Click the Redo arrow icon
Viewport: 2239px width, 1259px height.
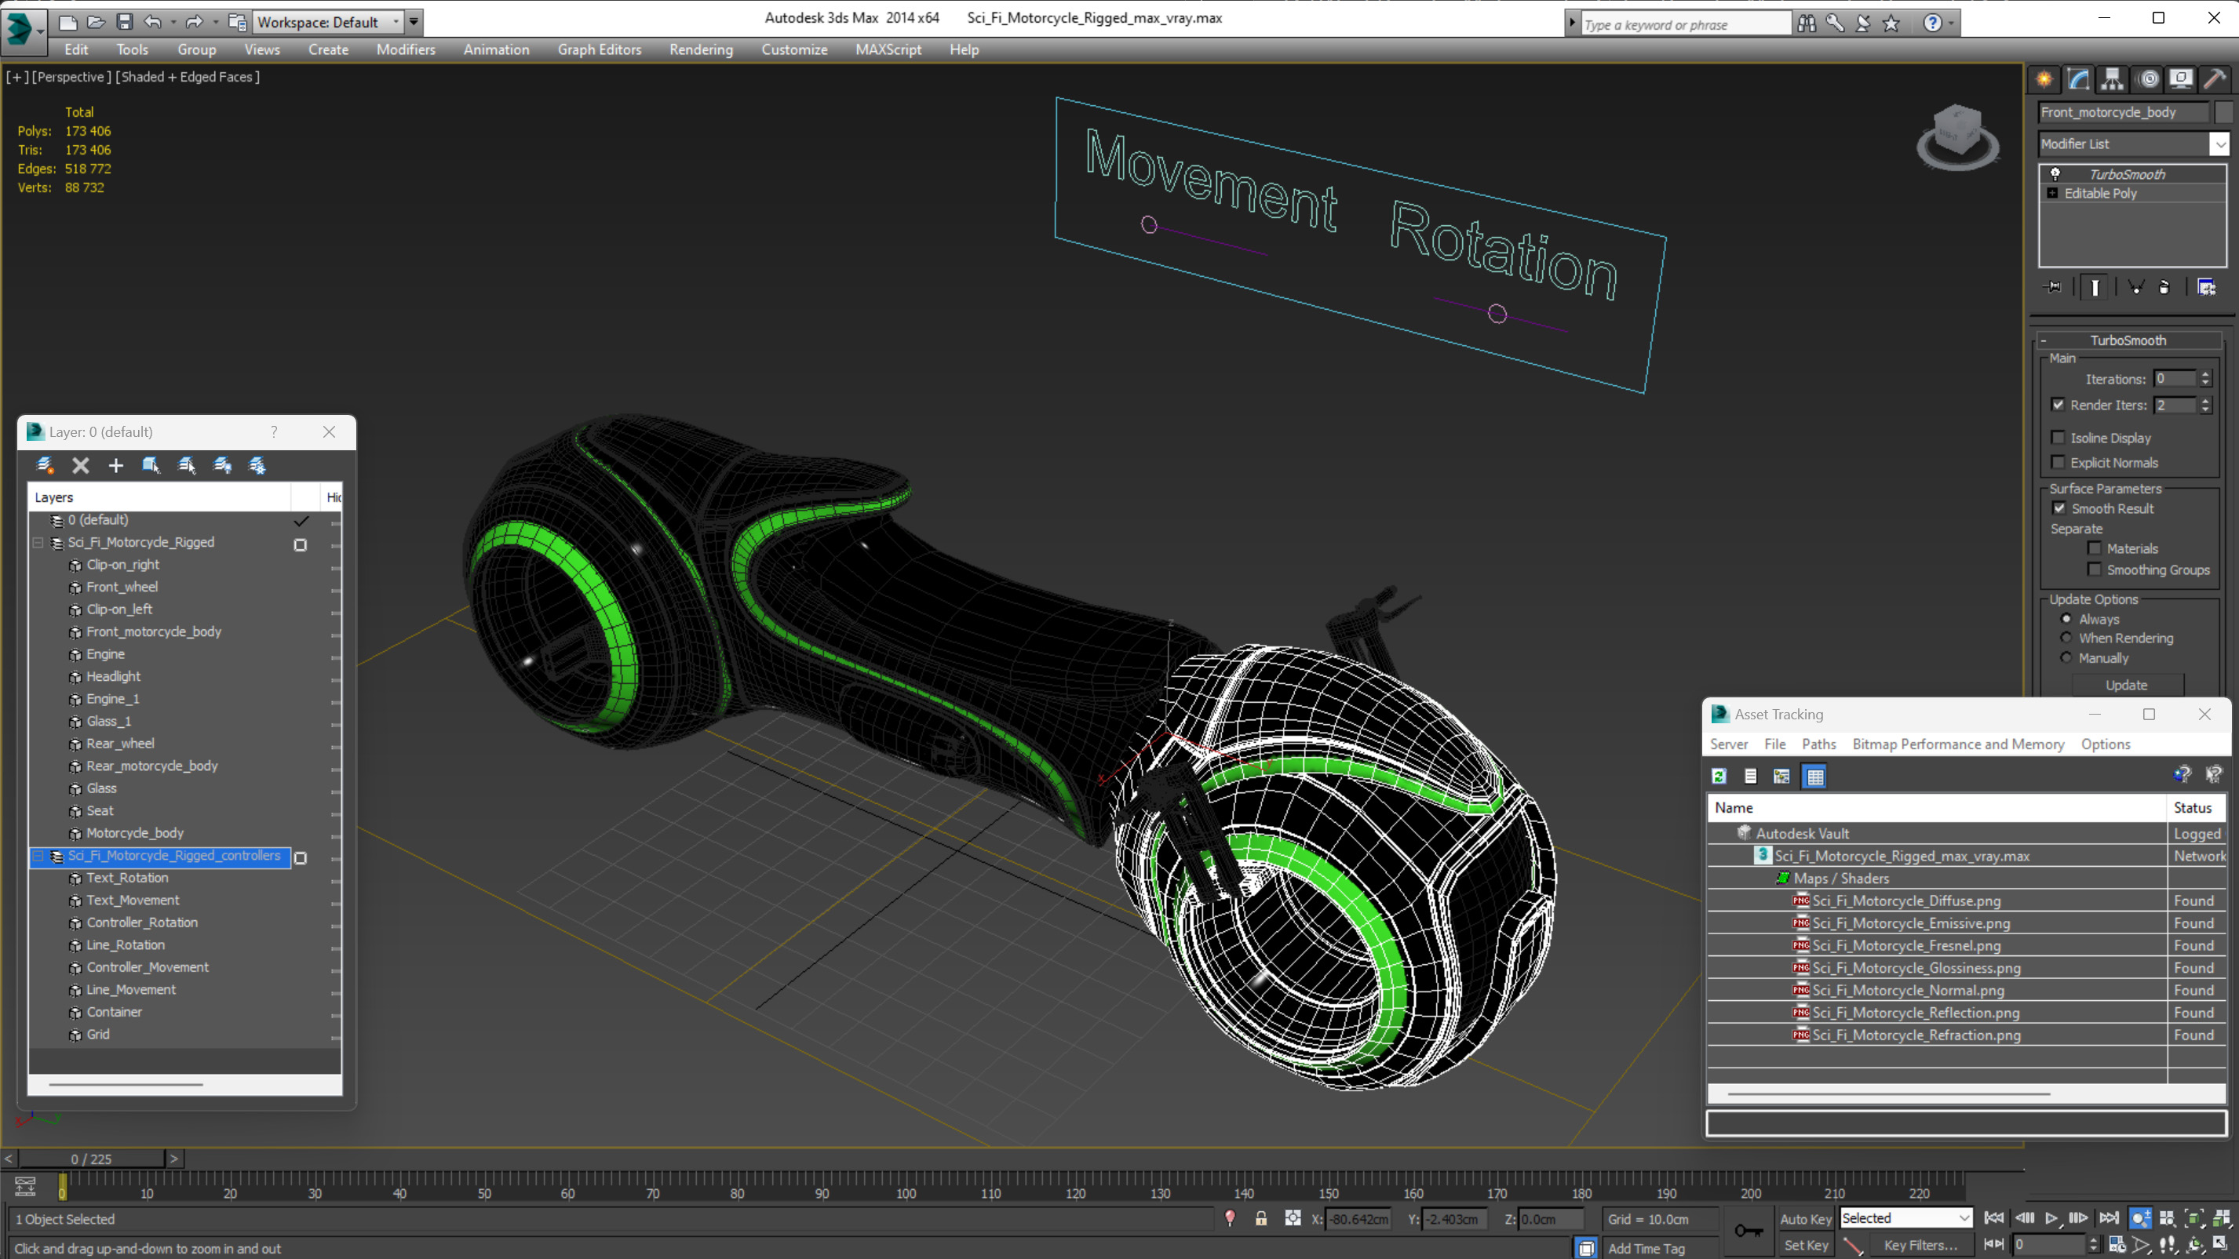click(x=194, y=22)
